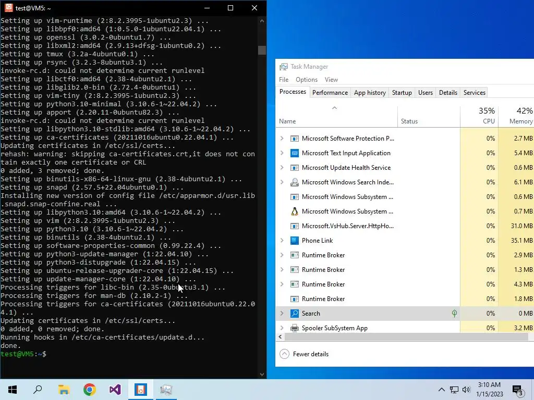This screenshot has height=400, width=534.
Task: Click terminal vertical scrollbar thumb
Action: tap(262, 50)
